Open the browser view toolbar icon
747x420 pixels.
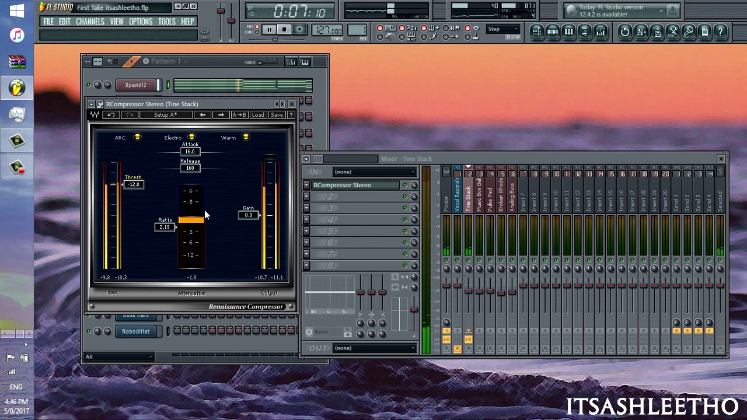(584, 32)
